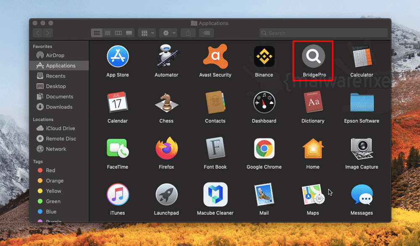The image size is (420, 246).
Task: Filter by the Blue tag
Action: point(59,212)
